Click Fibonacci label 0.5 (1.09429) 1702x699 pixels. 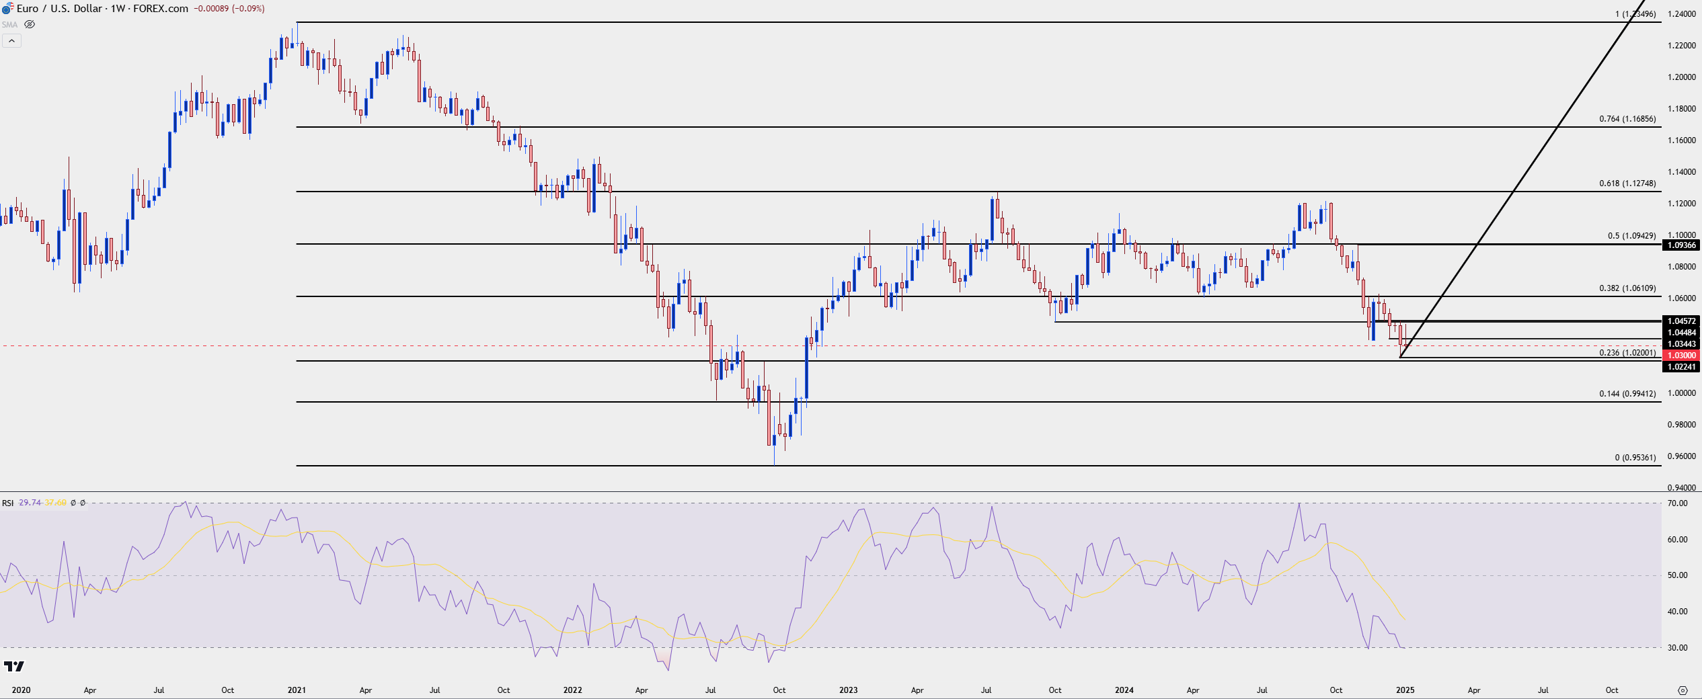(1631, 236)
